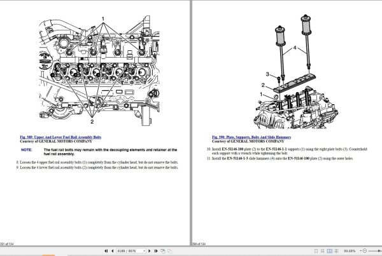Open the Upper And Lower Fuel Rail Assembly Bolts link
Image resolution: width=382 pixels, height=256 pixels.
60,137
